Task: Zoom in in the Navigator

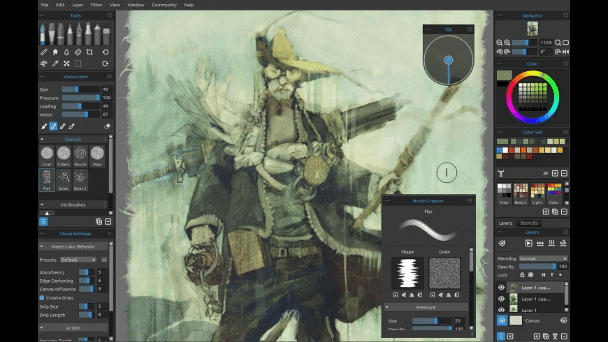Action: 507,43
